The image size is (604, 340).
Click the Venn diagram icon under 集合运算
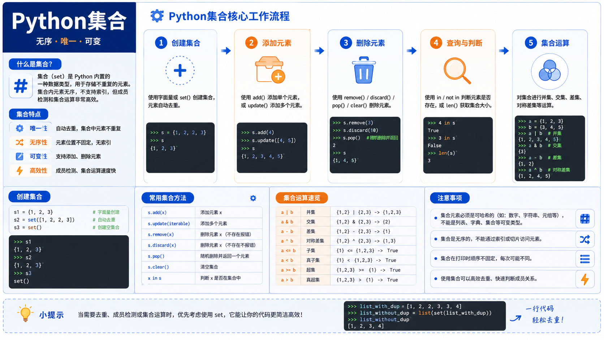coord(549,71)
